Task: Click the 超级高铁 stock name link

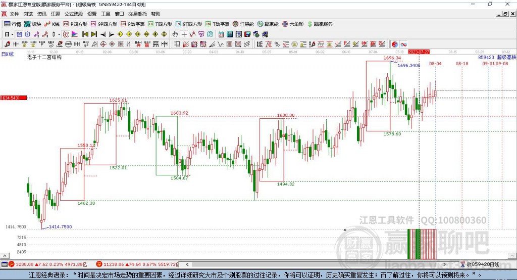Action: coord(507,58)
